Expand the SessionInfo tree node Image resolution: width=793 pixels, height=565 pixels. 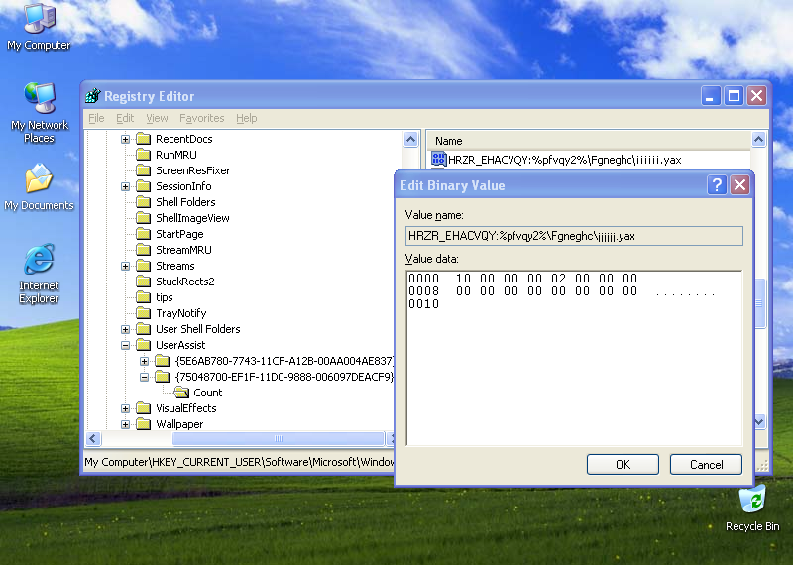(x=126, y=186)
